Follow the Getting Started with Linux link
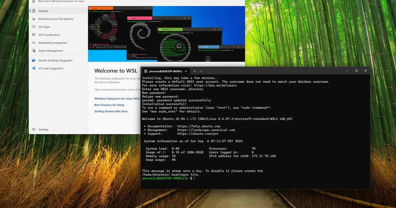This screenshot has height=208, width=396. (110, 111)
